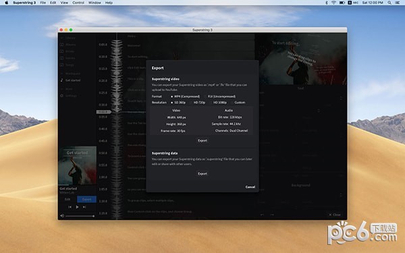This screenshot has width=405, height=253.
Task: Click the blue Export button in sidebar
Action: click(x=86, y=199)
